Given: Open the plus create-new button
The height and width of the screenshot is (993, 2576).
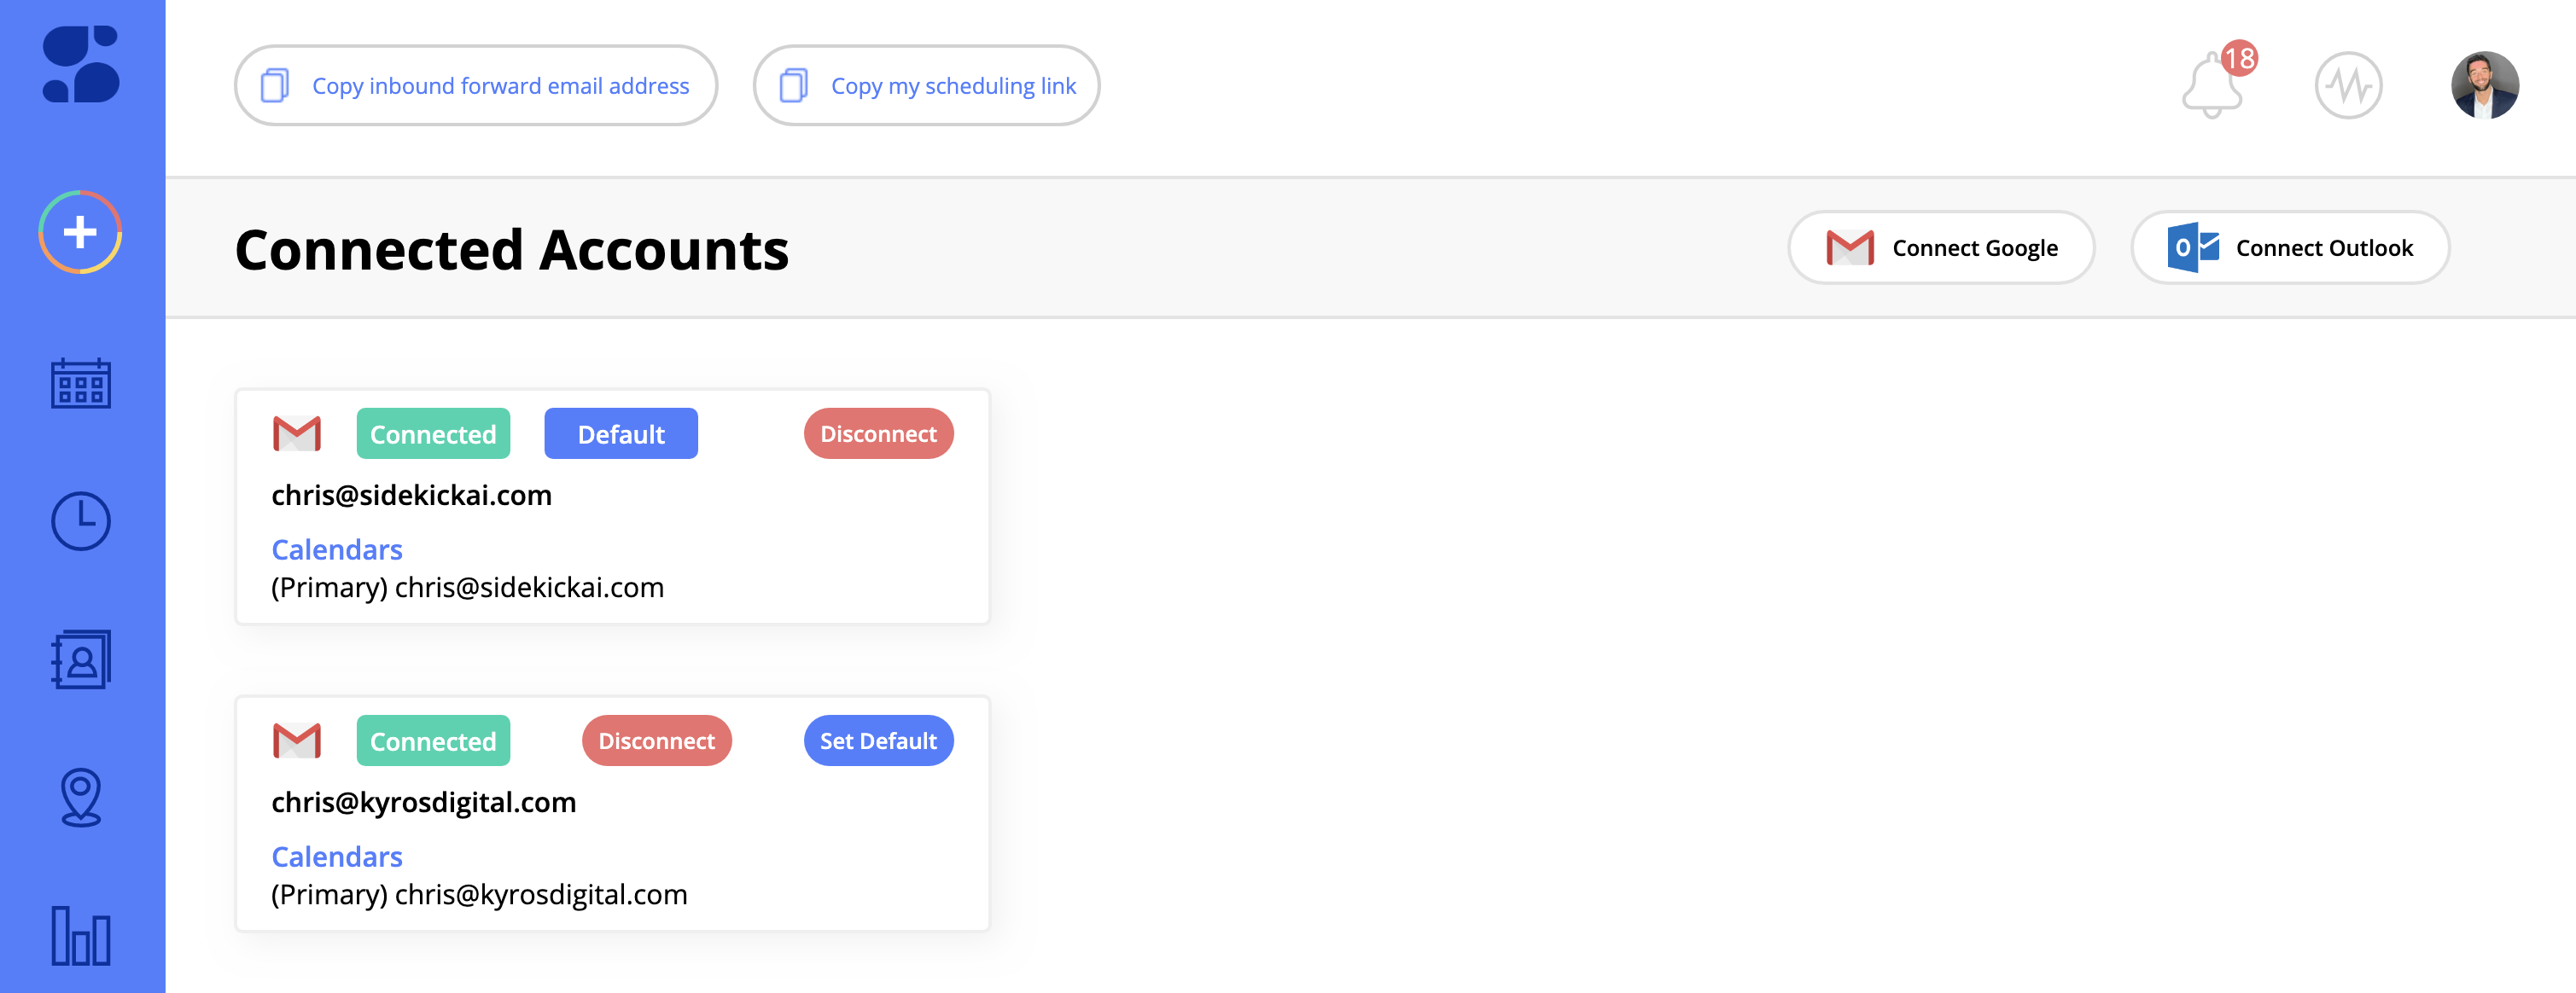Looking at the screenshot, I should pyautogui.click(x=80, y=233).
